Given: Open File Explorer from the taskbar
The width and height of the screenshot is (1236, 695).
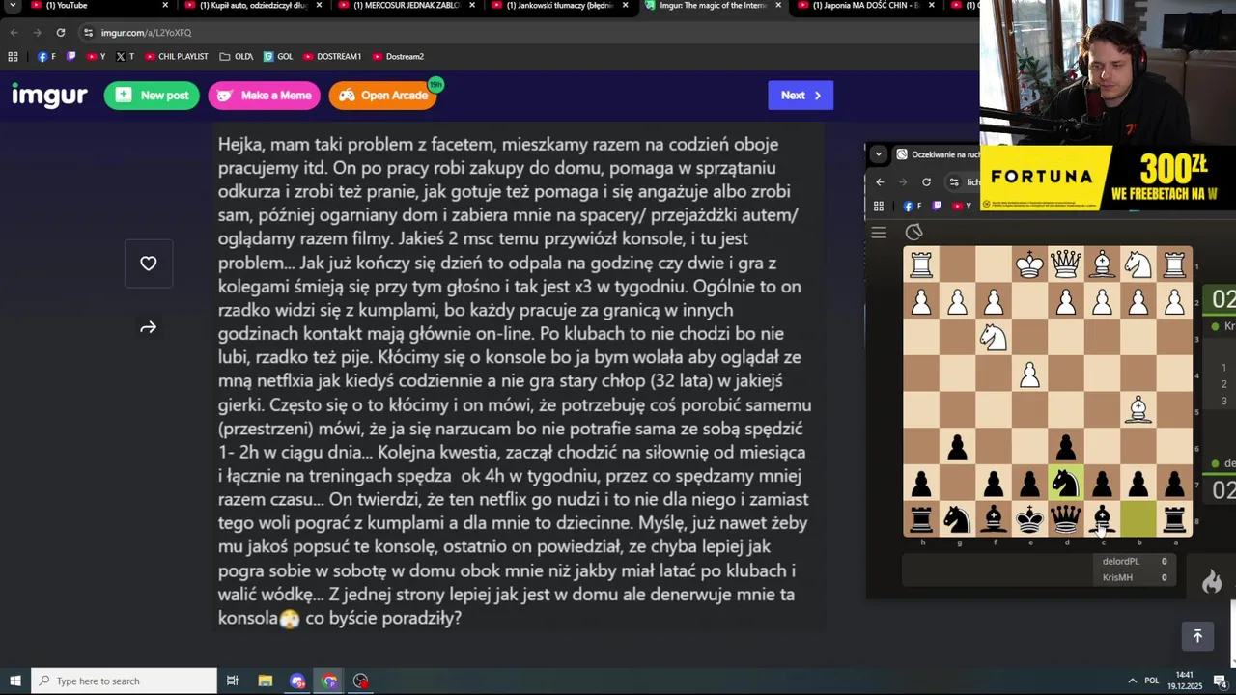Looking at the screenshot, I should [x=266, y=681].
